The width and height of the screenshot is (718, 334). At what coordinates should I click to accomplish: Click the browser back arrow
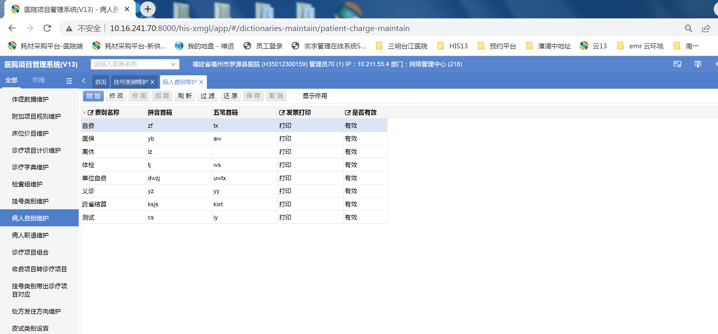pyautogui.click(x=12, y=28)
